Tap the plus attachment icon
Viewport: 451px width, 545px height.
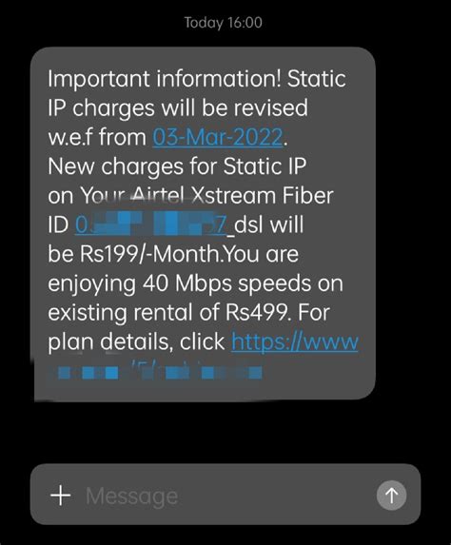(61, 496)
